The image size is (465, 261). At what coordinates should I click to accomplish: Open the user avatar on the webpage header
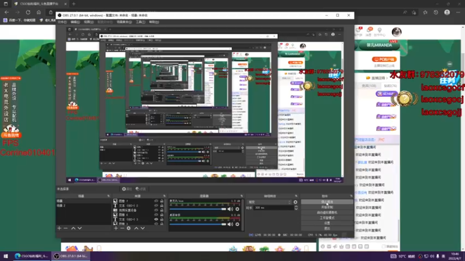point(396,32)
